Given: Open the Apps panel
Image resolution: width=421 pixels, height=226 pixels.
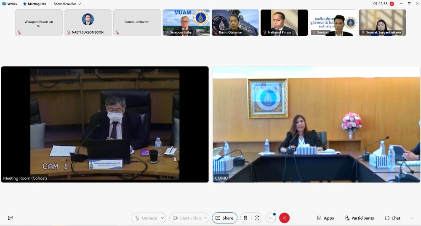Looking at the screenshot, I should [325, 218].
